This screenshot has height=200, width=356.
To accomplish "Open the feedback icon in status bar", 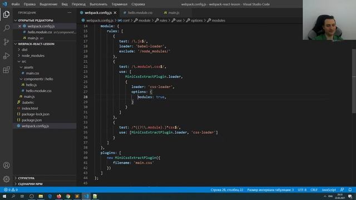I will coord(342,190).
